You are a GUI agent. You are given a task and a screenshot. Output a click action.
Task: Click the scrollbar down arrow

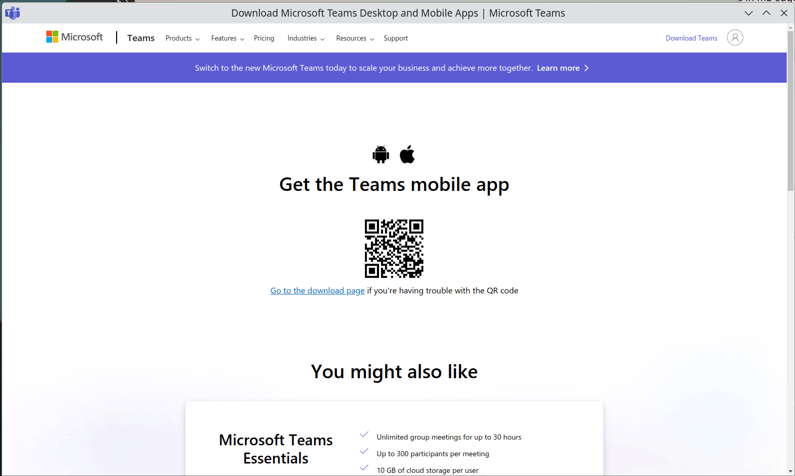click(x=791, y=471)
